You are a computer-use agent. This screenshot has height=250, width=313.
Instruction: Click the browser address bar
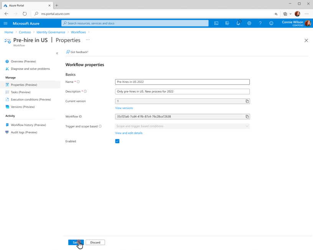coord(156,14)
